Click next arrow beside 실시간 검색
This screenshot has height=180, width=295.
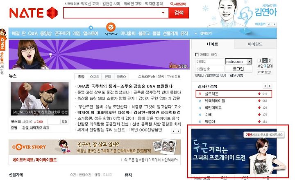point(270,86)
